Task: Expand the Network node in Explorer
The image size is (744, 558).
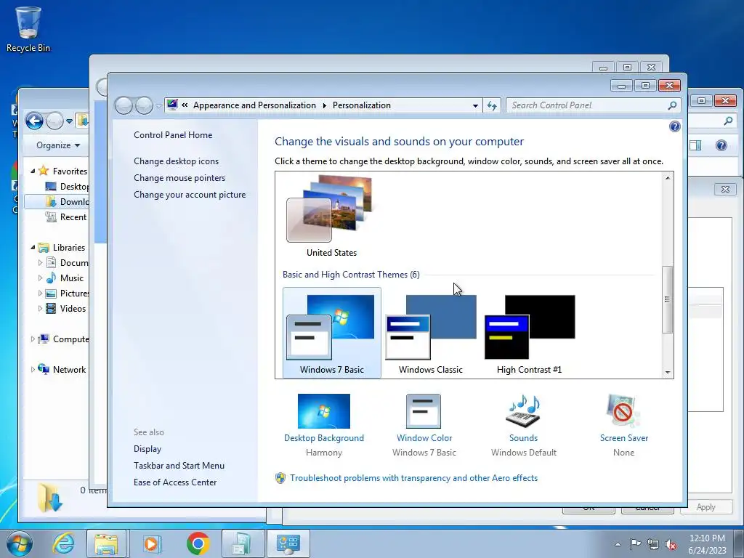Action: [33, 369]
